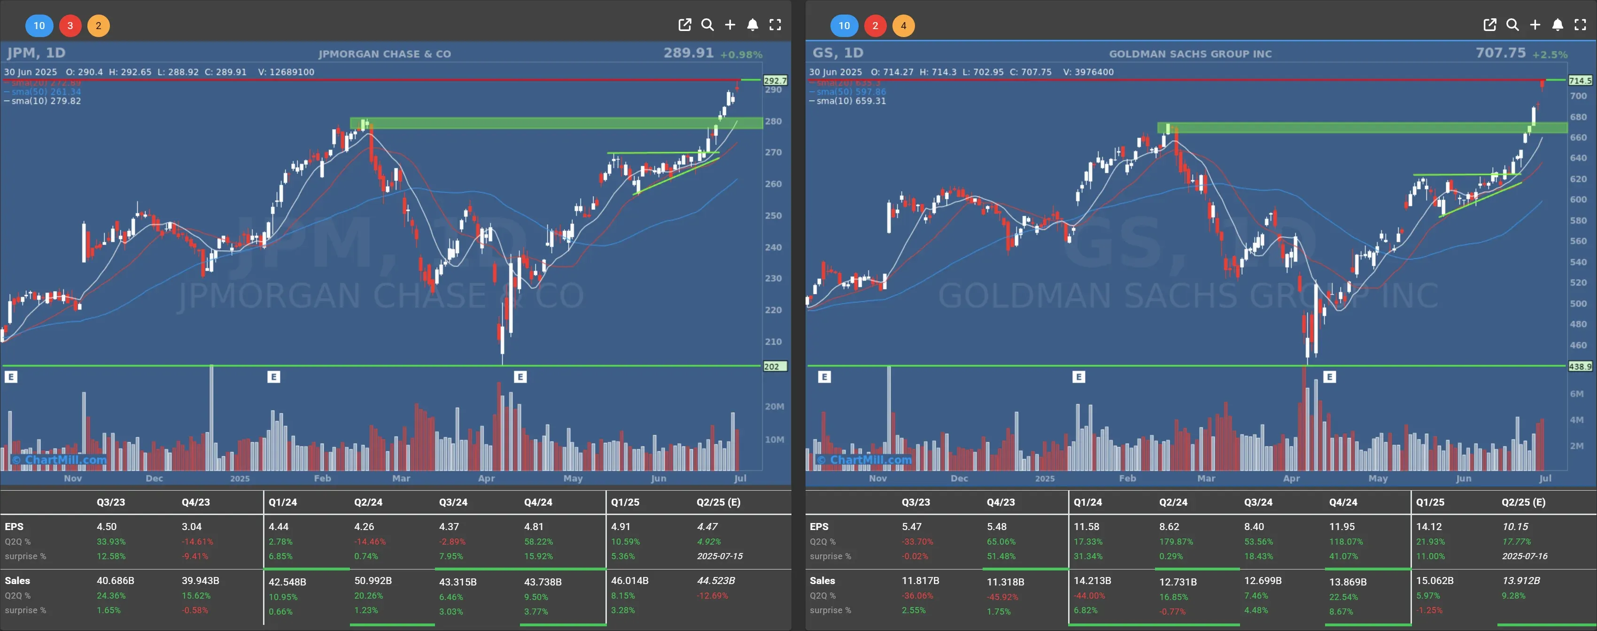Click GS estimated sales 13.912B
The height and width of the screenshot is (631, 1597).
(x=1521, y=581)
